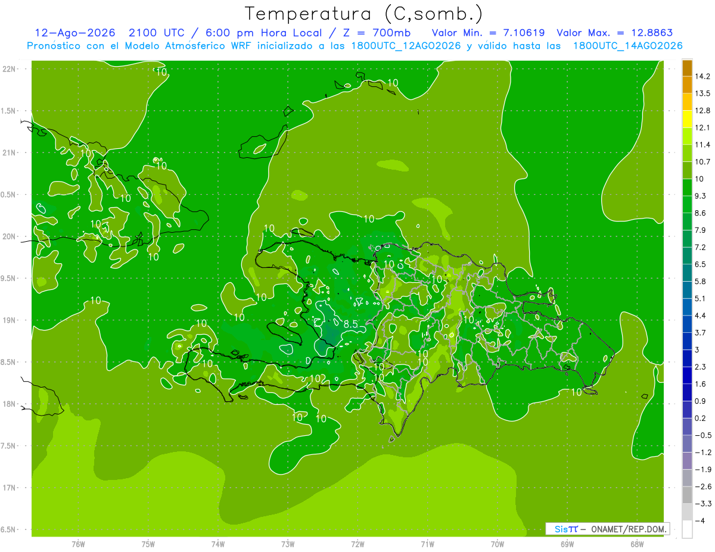715x552 pixels.
Task: Click the "68W" longitude axis label
Action: pos(637,544)
